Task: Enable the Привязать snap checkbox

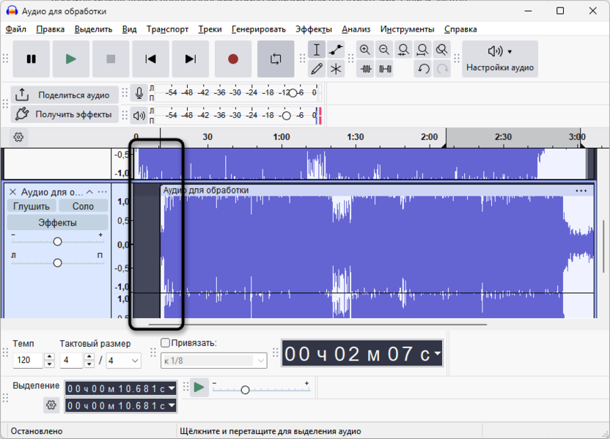Action: point(165,342)
